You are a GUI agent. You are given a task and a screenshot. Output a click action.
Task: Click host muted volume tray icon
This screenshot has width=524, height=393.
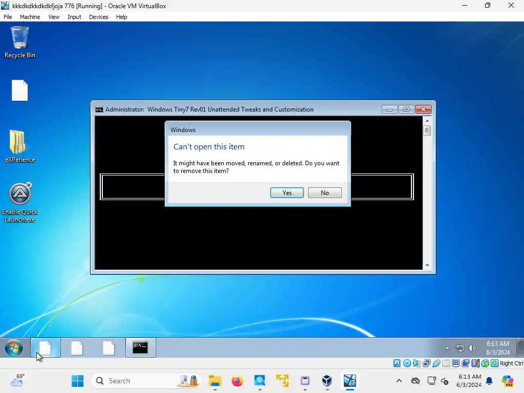pos(445,381)
